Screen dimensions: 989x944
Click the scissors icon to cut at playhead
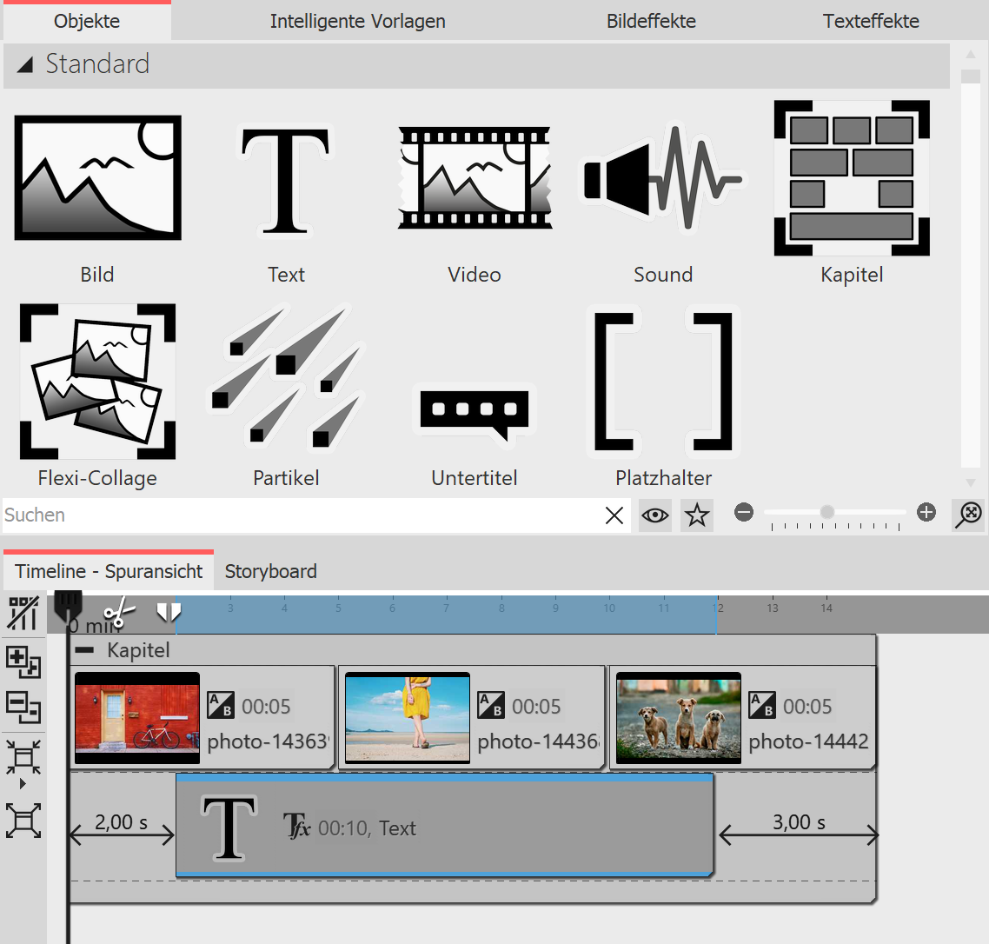[119, 611]
